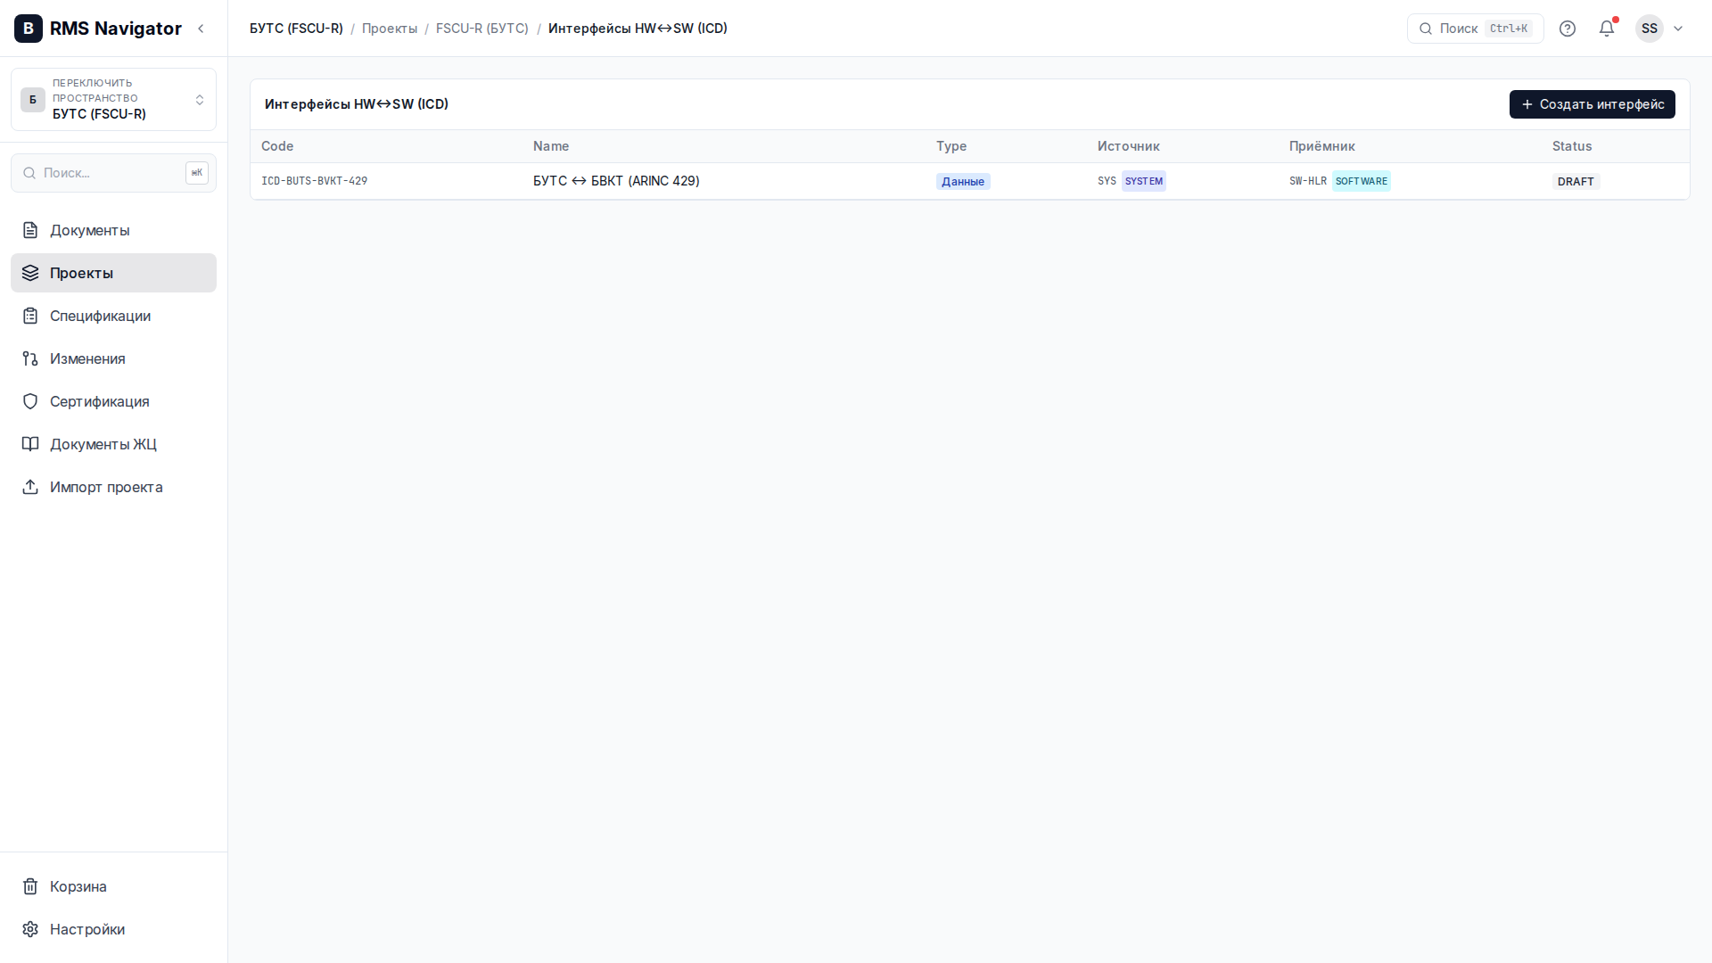Open the Корзина menu label
This screenshot has height=963, width=1712.
click(78, 886)
